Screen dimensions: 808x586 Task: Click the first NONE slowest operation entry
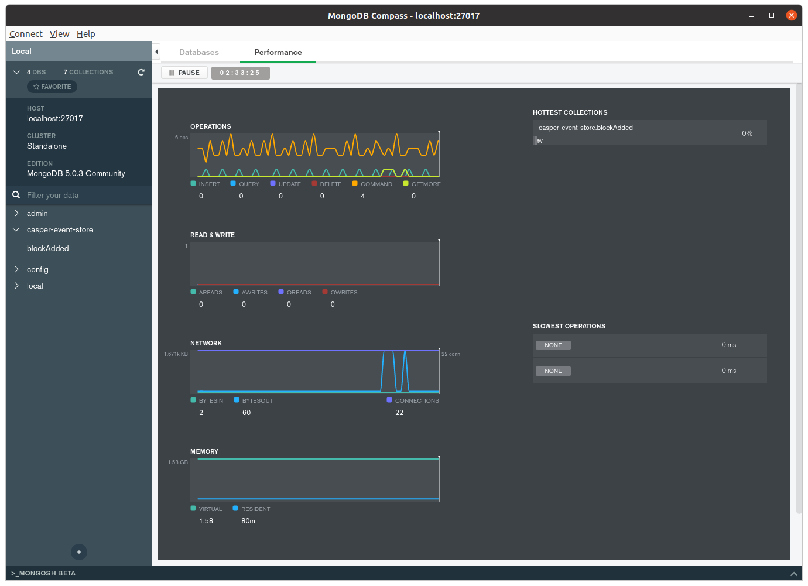coord(553,345)
